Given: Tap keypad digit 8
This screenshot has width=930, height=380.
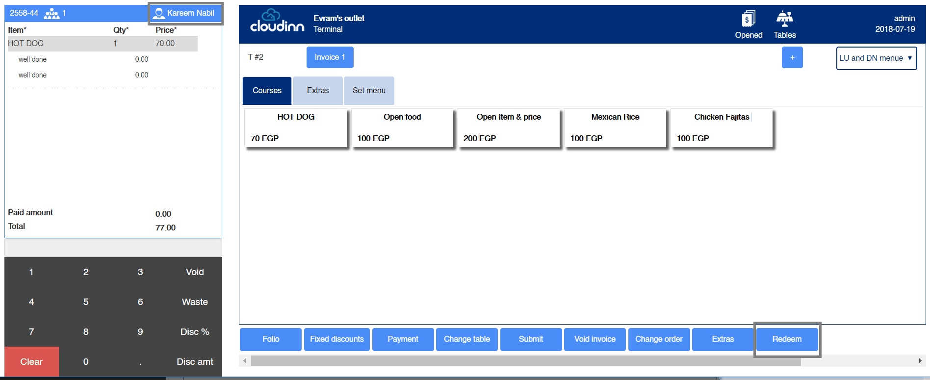Looking at the screenshot, I should 86,332.
